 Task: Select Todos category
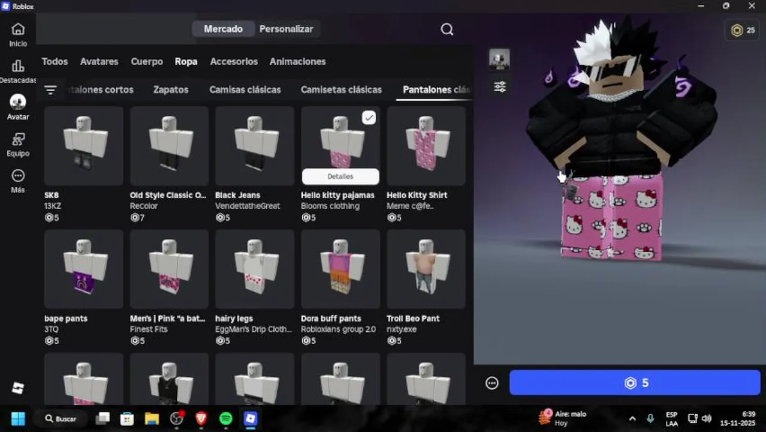pos(55,61)
